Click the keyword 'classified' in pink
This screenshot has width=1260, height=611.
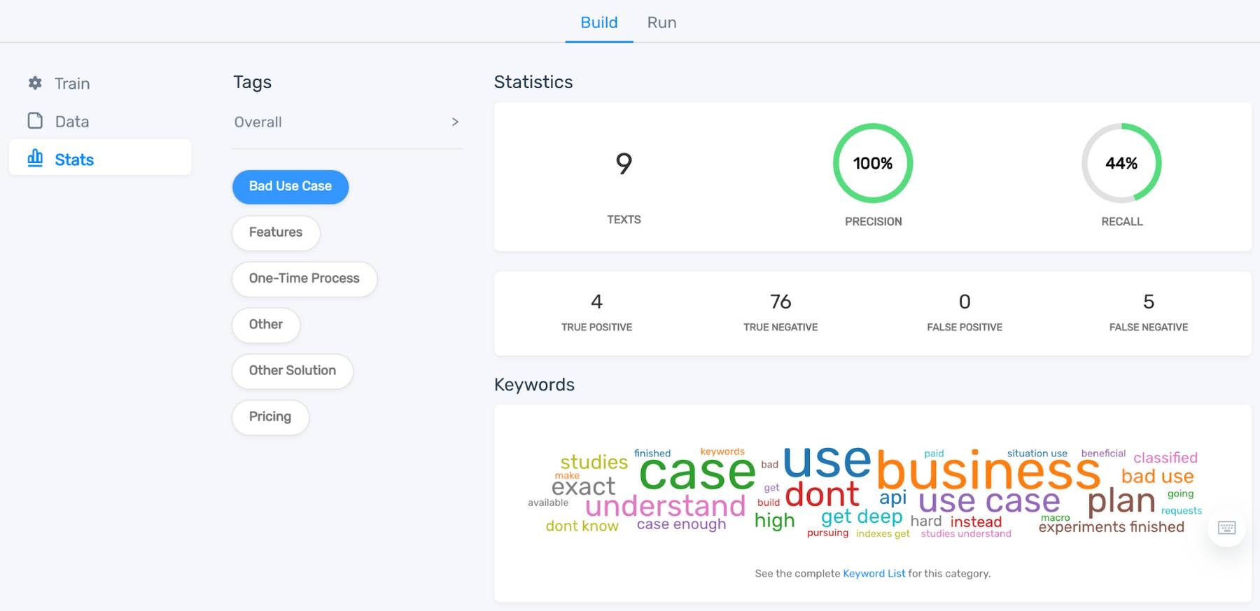[x=1165, y=458]
